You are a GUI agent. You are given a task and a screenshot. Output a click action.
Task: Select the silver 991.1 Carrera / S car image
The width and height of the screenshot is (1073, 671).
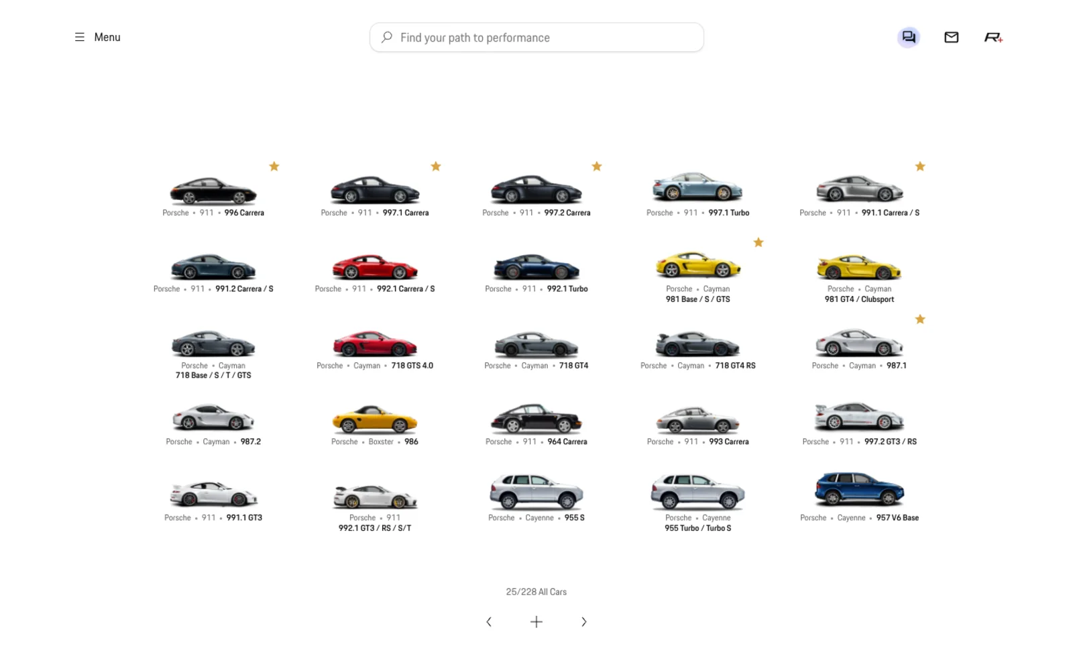point(859,189)
